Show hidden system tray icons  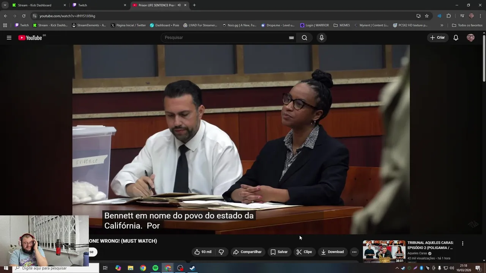(x=397, y=268)
